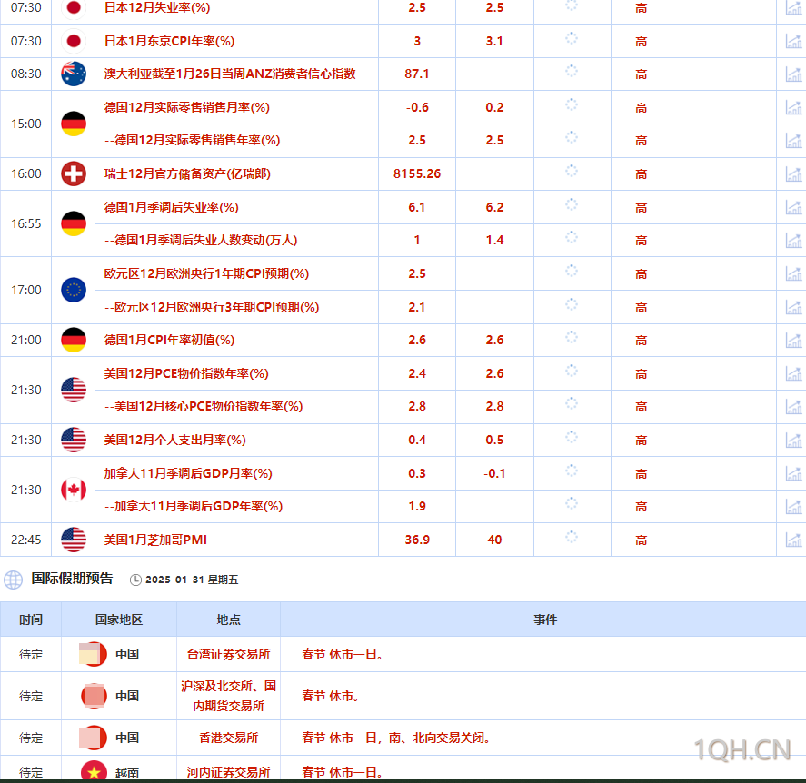Open 美国12月个人支出月率(%) link
Viewport: 806px width, 783px height.
174,440
